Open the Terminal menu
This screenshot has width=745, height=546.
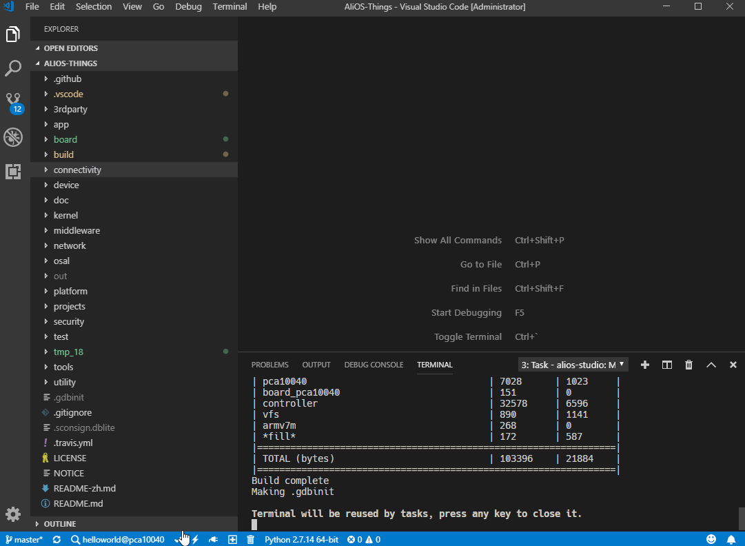229,7
